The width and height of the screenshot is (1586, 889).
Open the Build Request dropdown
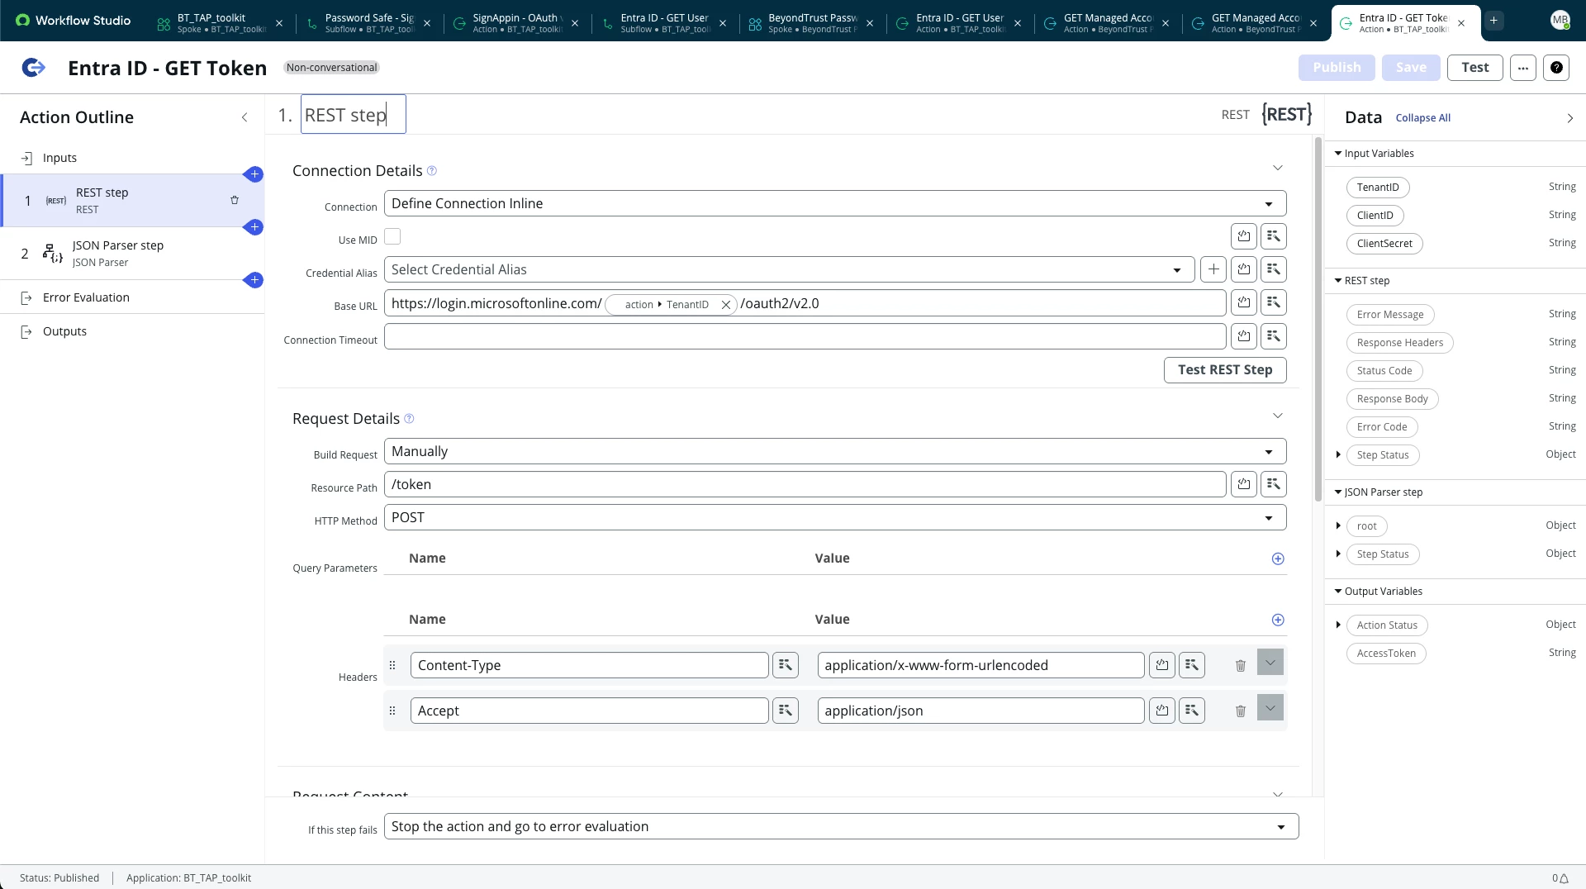click(x=835, y=452)
